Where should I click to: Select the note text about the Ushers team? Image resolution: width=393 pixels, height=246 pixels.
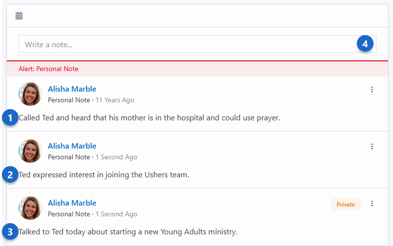click(x=105, y=175)
